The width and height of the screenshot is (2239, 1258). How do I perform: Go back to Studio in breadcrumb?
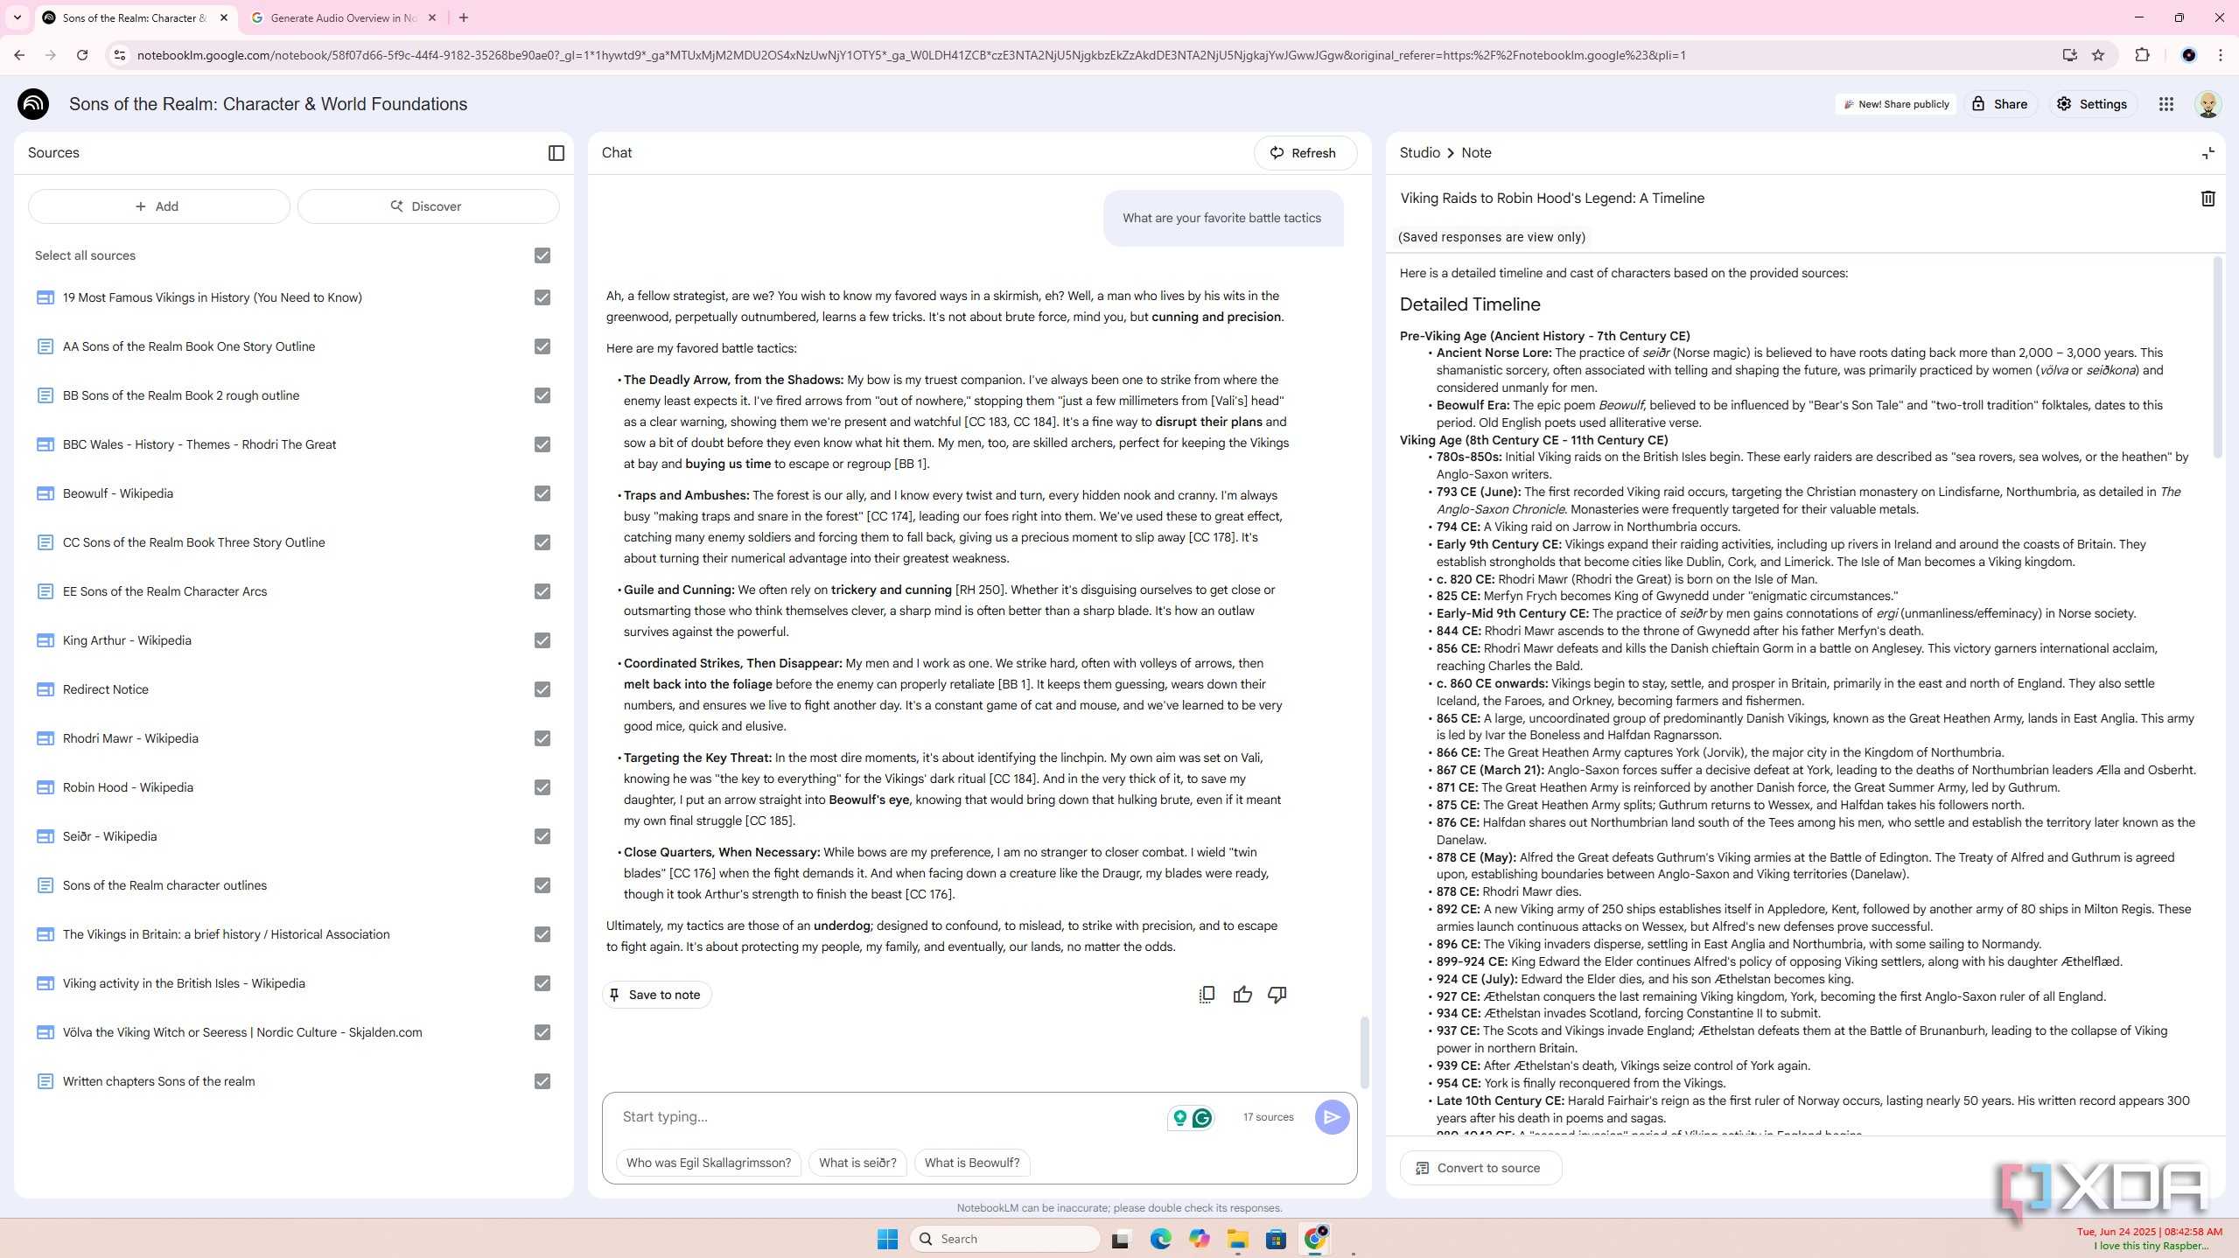click(1419, 153)
